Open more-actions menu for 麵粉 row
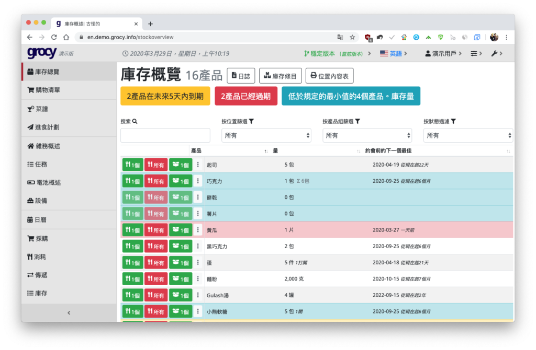The width and height of the screenshot is (536, 350). tap(198, 279)
